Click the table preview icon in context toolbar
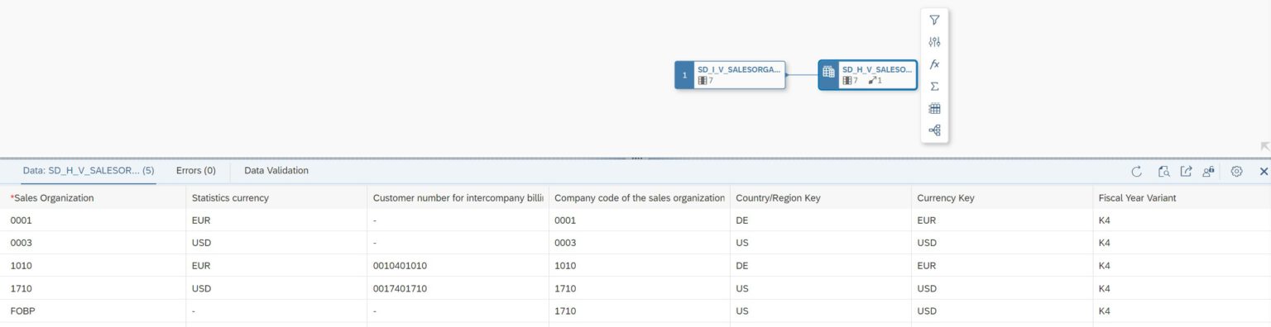 point(934,108)
